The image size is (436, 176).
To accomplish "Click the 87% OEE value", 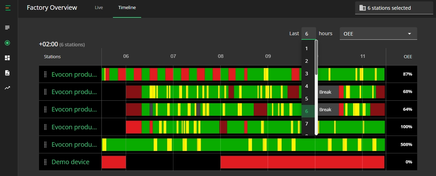I will click(x=407, y=74).
